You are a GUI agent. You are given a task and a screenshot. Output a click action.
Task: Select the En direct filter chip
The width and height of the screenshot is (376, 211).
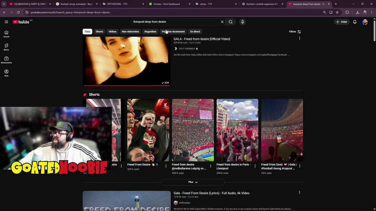click(x=195, y=32)
